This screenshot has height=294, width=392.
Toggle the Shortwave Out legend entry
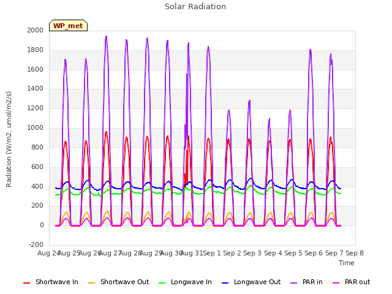pos(118,282)
